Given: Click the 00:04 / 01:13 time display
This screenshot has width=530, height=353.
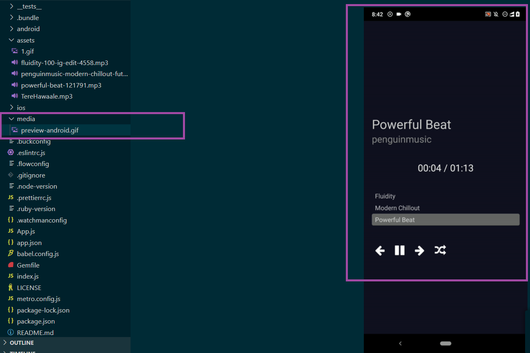Looking at the screenshot, I should [445, 168].
